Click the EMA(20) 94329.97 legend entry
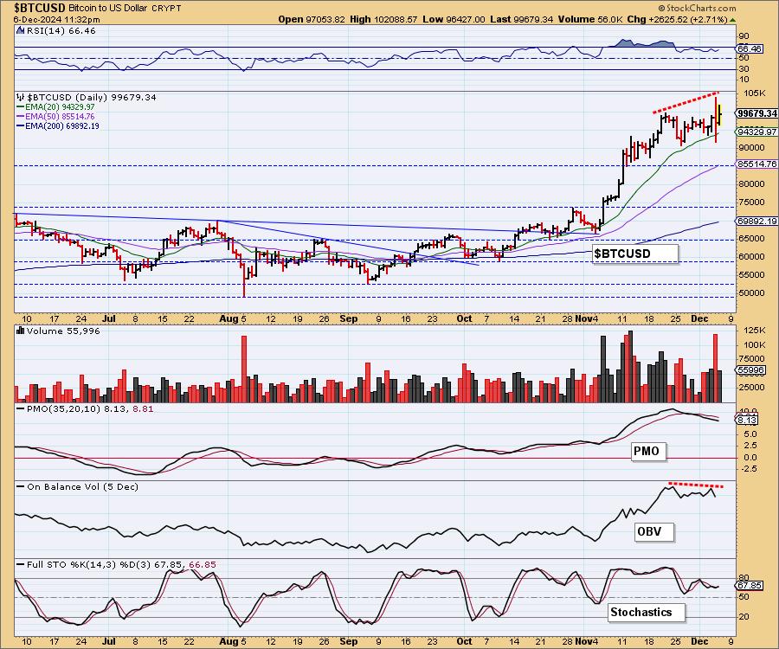The width and height of the screenshot is (779, 649). pyautogui.click(x=55, y=106)
